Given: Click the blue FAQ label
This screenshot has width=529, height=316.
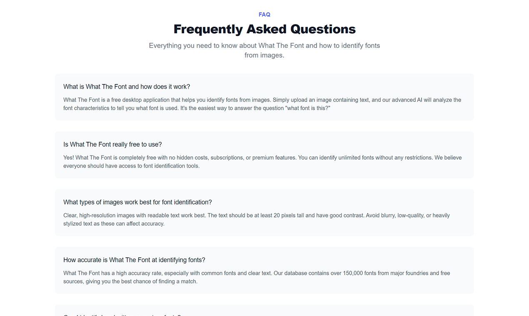Looking at the screenshot, I should pos(264,15).
